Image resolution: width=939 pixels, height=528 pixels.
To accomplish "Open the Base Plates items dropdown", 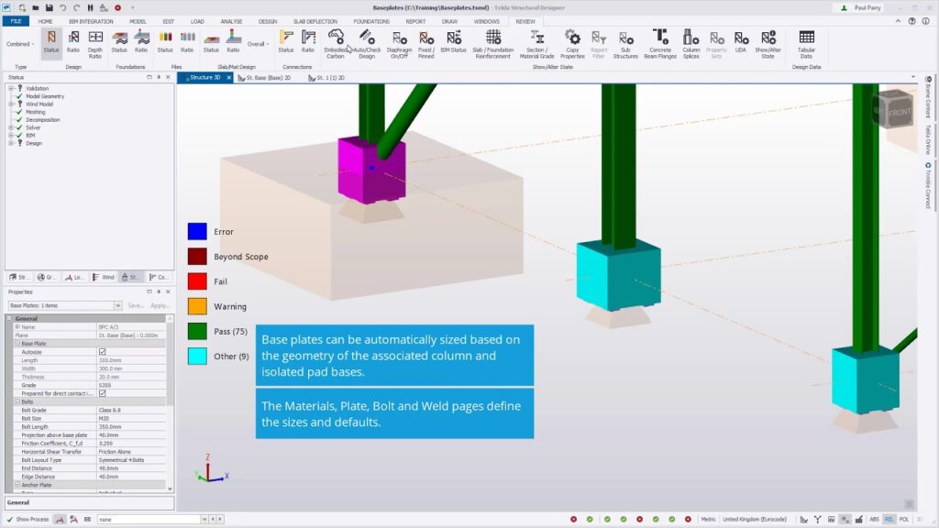I will (119, 305).
